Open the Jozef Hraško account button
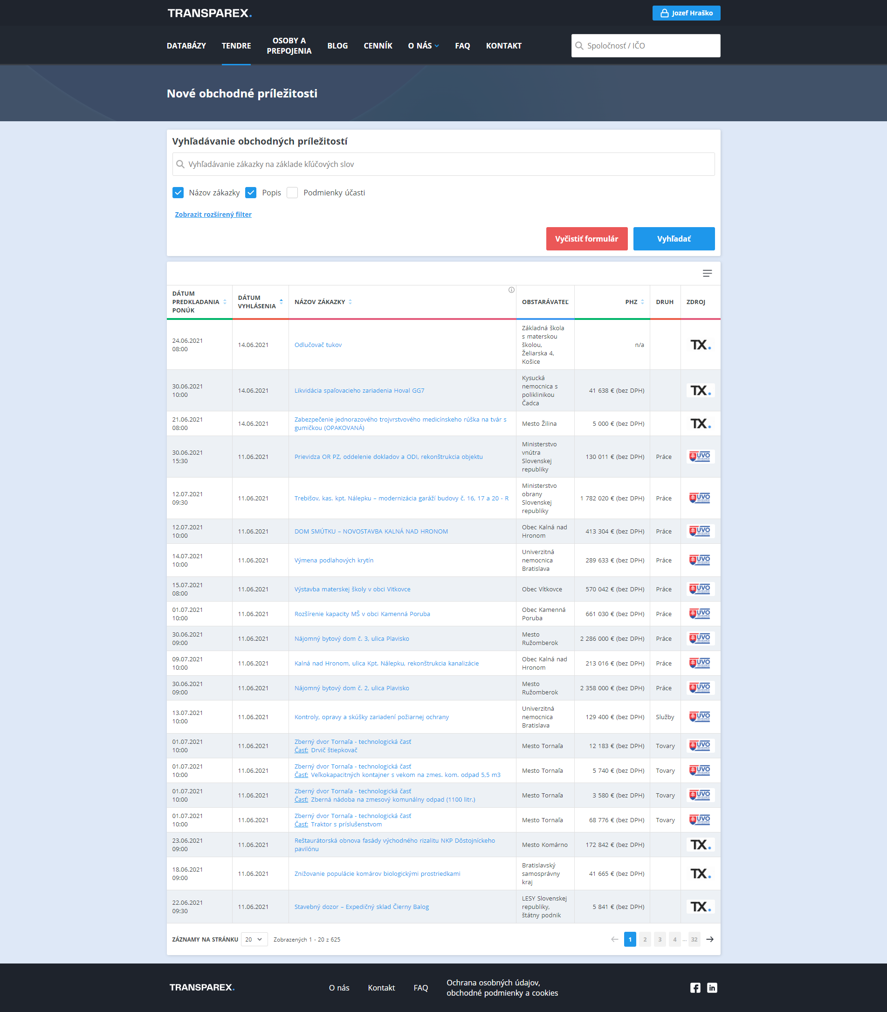The image size is (887, 1012). pyautogui.click(x=686, y=13)
